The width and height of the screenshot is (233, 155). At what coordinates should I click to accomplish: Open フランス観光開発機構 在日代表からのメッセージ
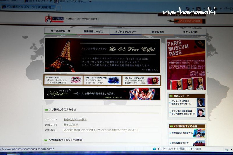(183, 113)
